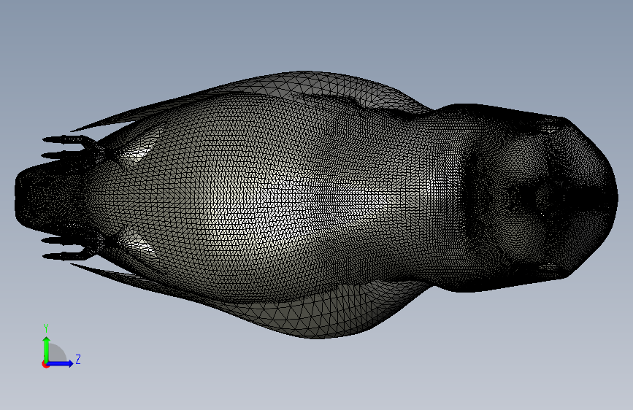
Task: Select the meshed penguin model body
Action: [x=317, y=204]
